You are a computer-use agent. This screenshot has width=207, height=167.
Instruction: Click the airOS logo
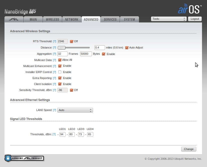pyautogui.click(x=189, y=9)
